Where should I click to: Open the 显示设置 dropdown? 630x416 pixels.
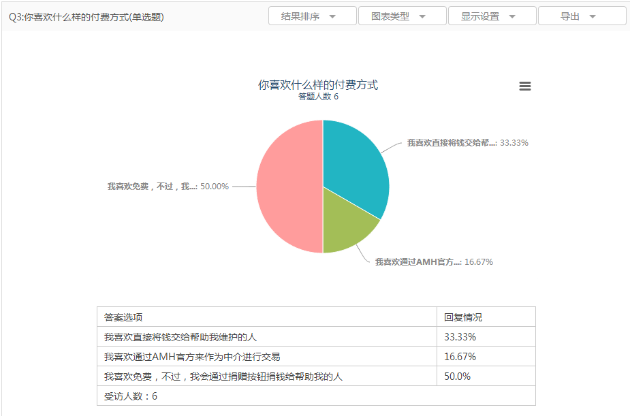point(492,16)
